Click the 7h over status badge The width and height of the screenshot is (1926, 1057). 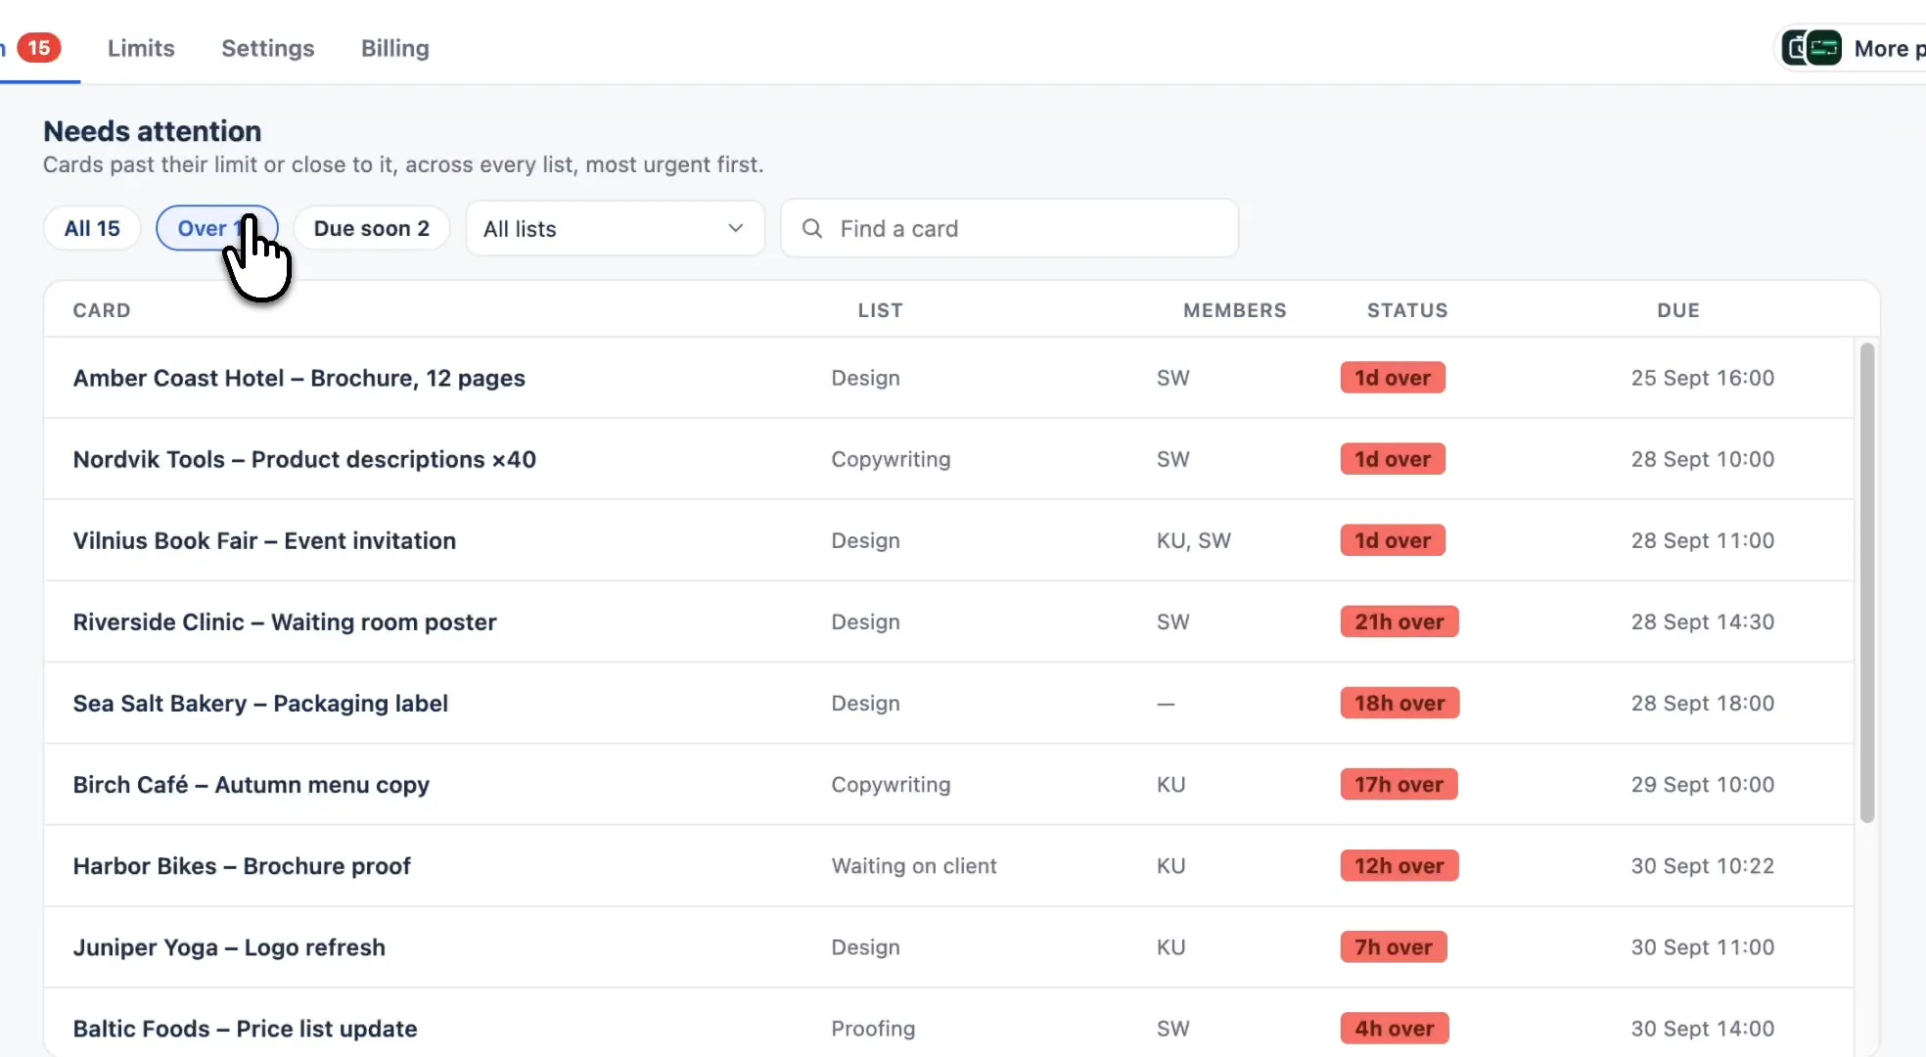point(1394,946)
